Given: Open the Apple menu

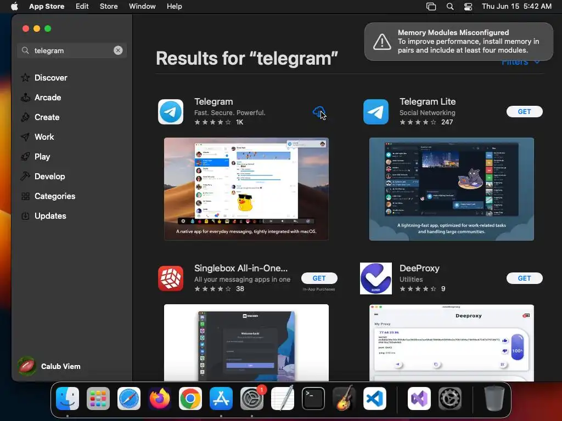Looking at the screenshot, I should [14, 7].
